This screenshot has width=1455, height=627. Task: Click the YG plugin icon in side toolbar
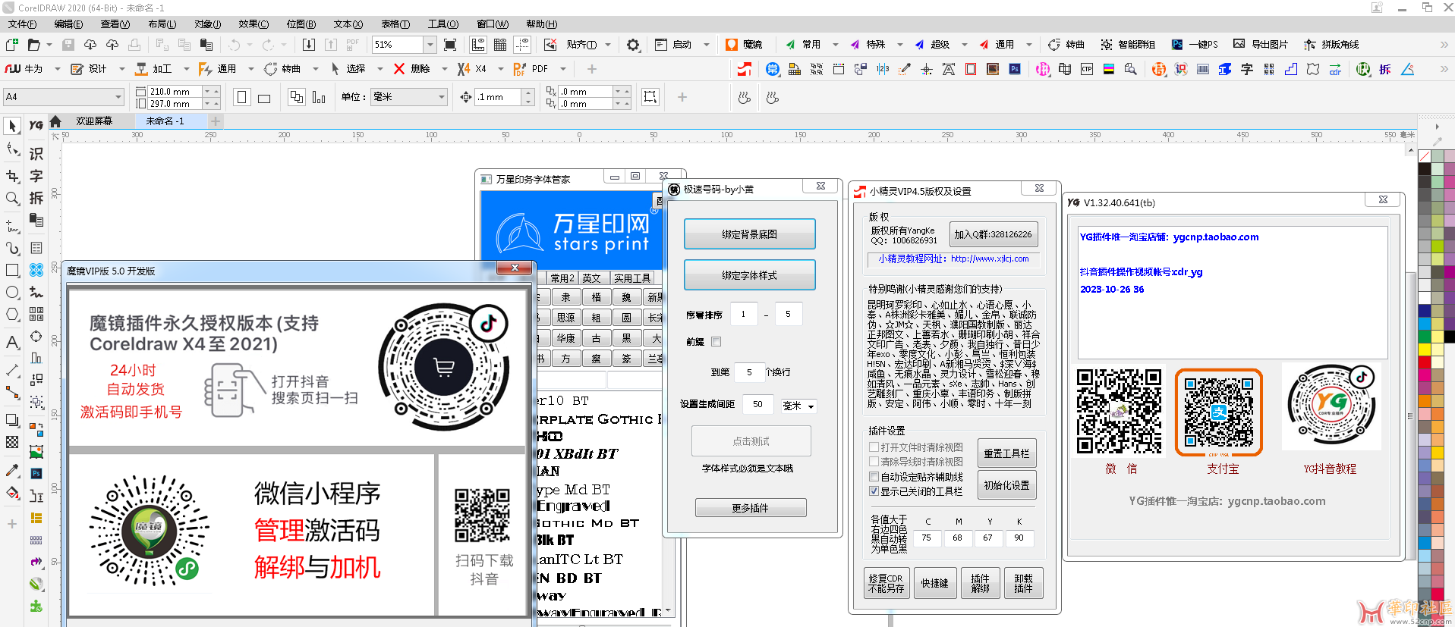tap(36, 125)
